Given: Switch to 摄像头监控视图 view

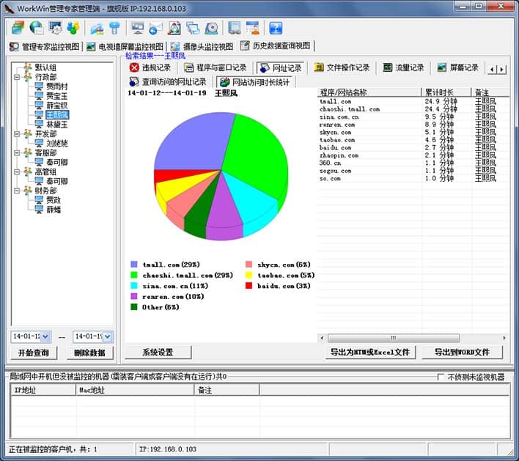Looking at the screenshot, I should click(202, 47).
